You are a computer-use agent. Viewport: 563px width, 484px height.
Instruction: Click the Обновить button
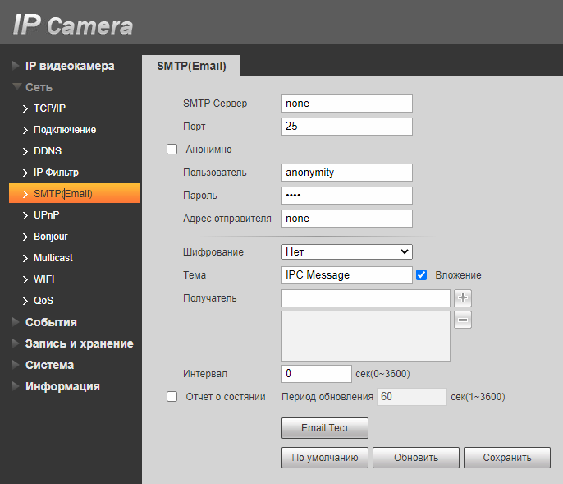pos(416,458)
